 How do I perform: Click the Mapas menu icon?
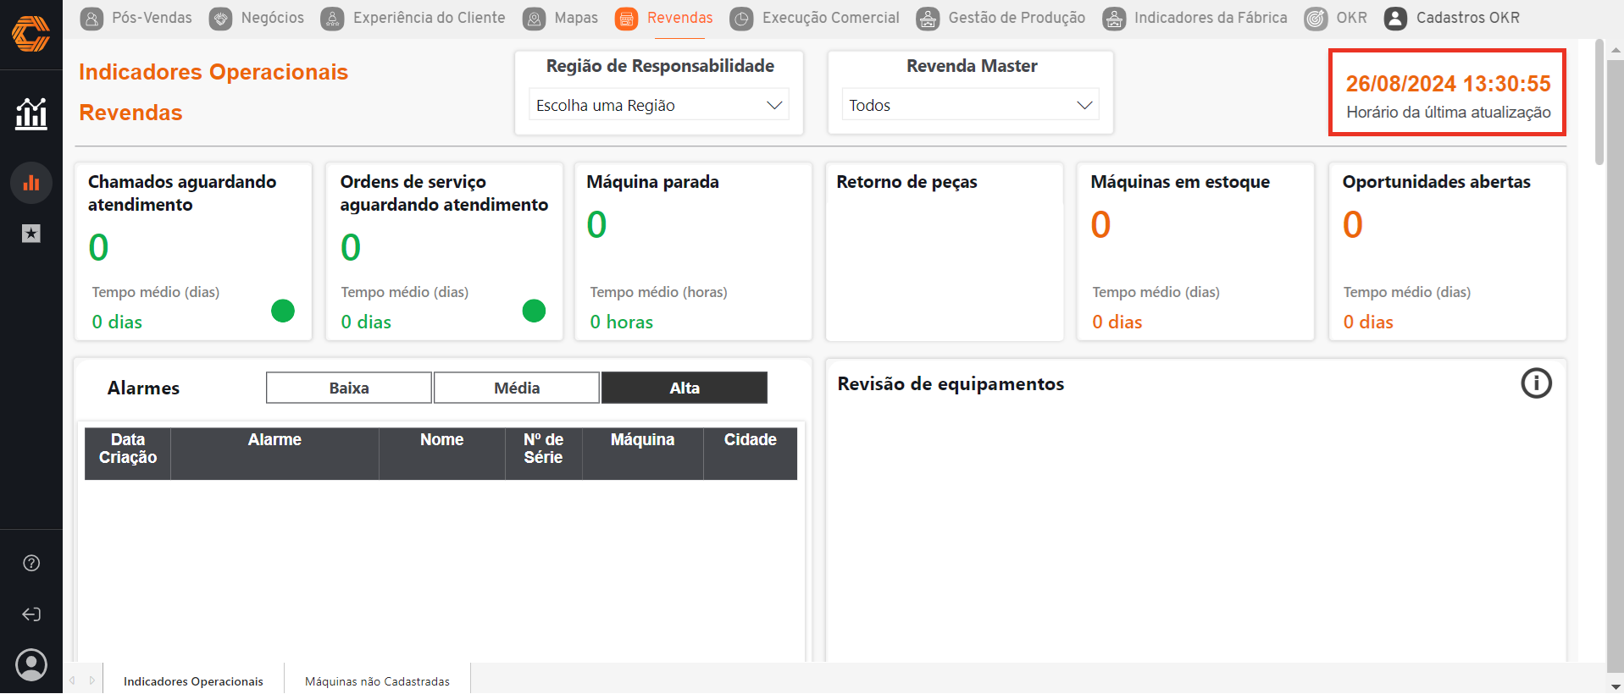click(x=534, y=19)
